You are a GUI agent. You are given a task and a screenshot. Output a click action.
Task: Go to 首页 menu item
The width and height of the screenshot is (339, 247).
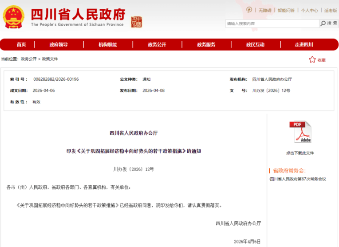tap(21, 45)
